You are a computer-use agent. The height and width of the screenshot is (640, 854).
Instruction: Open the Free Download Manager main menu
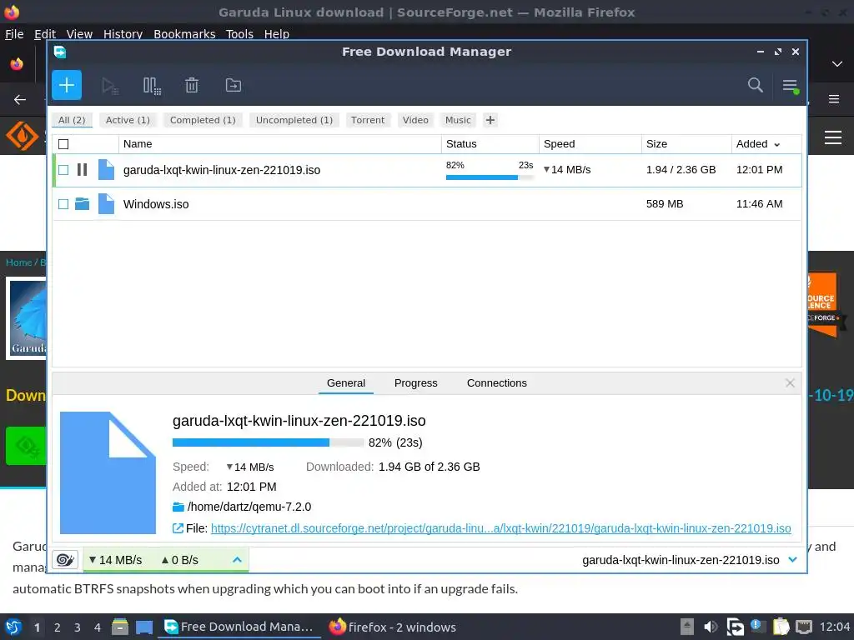(x=791, y=86)
